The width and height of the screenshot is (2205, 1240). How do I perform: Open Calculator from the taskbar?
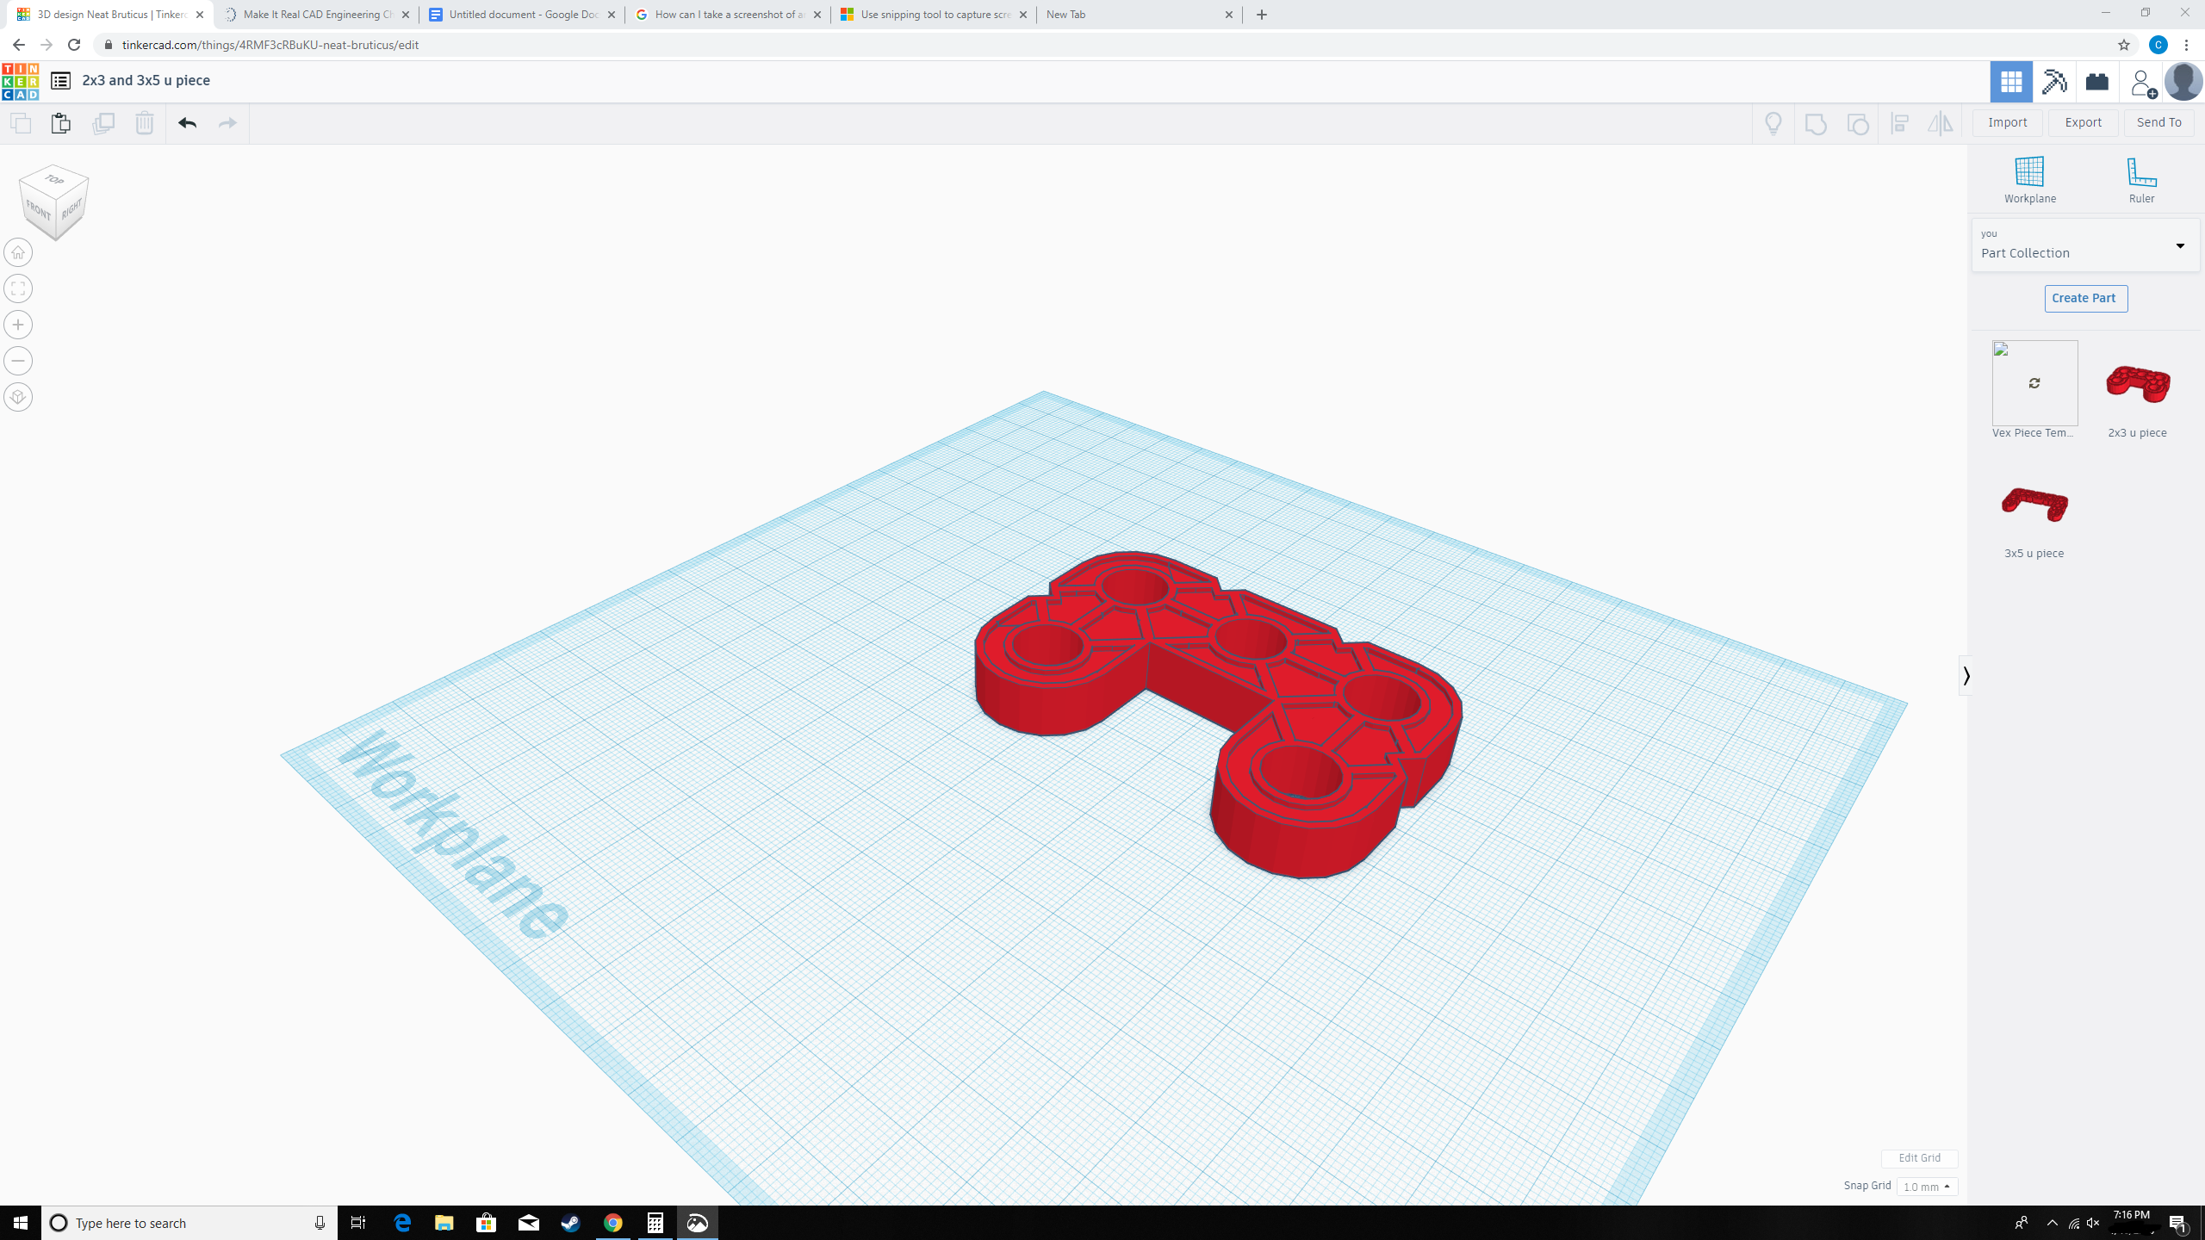click(655, 1223)
